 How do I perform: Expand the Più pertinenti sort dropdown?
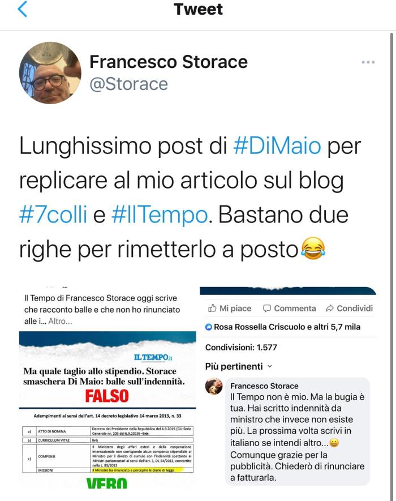click(239, 366)
